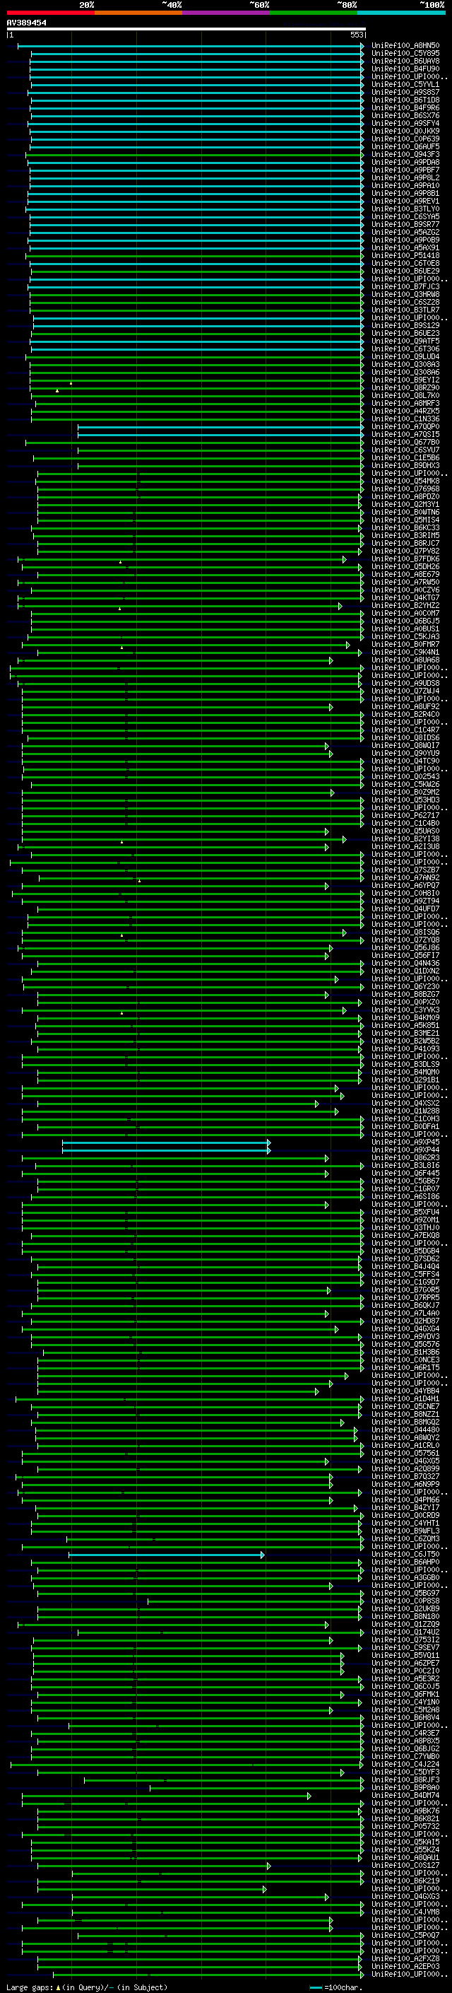The height and width of the screenshot is (1993, 452).
Task: Select the UniRef100_B9EYI2 label
Action: [x=405, y=380]
